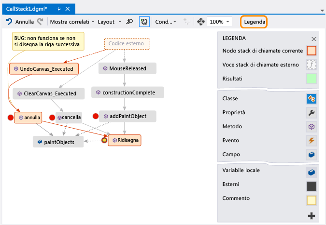Close the Legenda panel
Screen dimensions: 326x225
(x=313, y=39)
